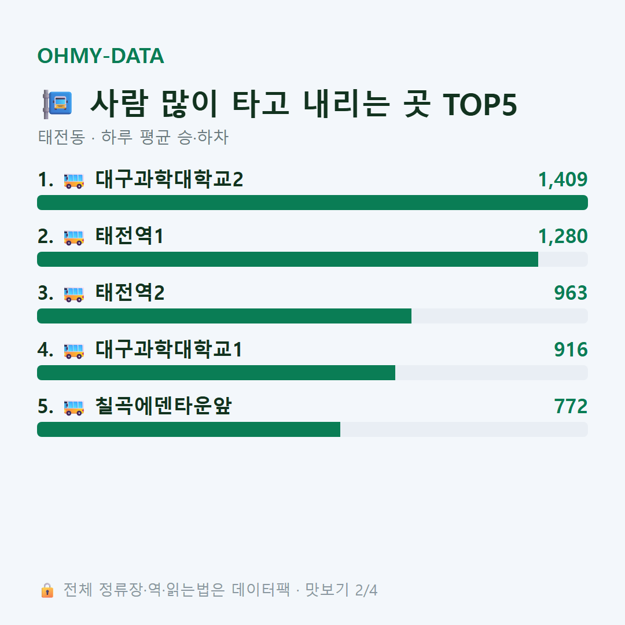Select the 대구과학대학교2 stop name

pos(169,179)
